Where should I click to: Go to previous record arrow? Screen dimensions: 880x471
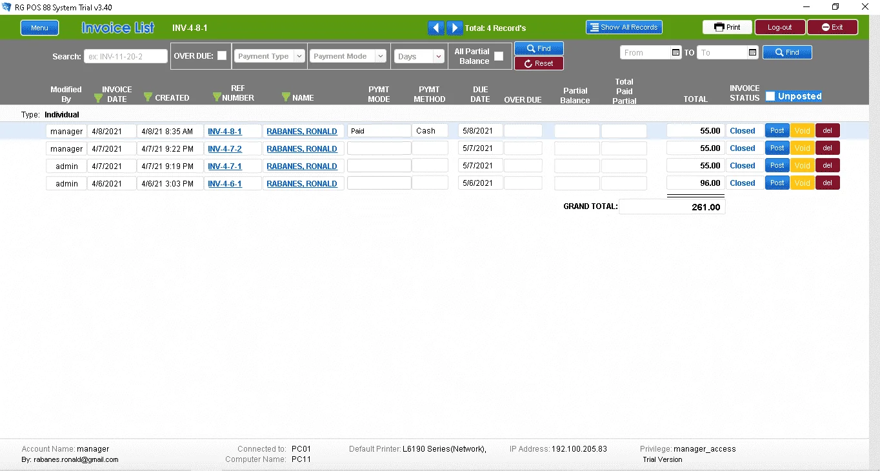[436, 28]
